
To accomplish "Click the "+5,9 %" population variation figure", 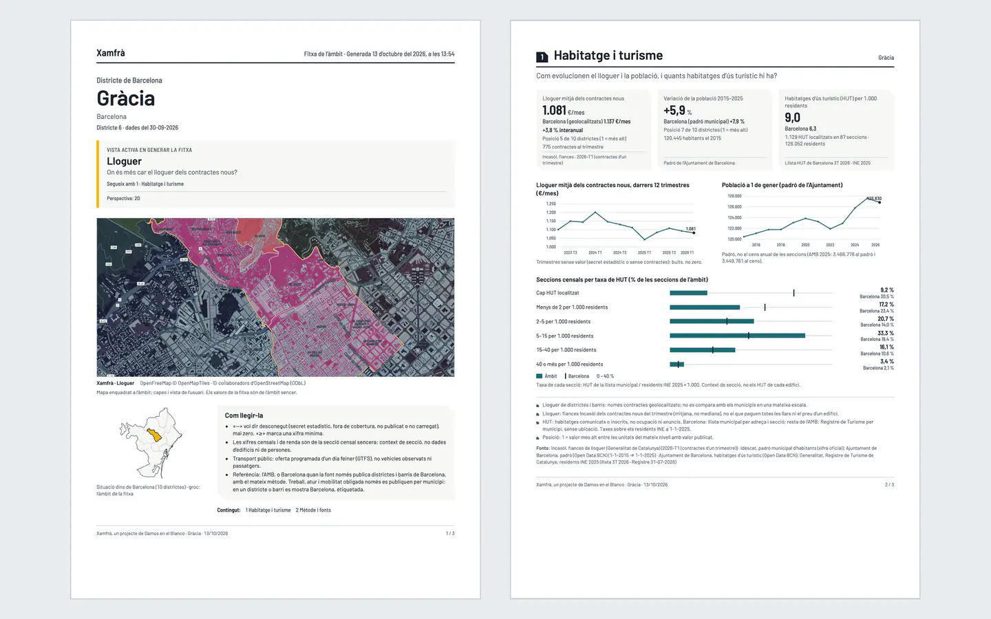I will [677, 111].
